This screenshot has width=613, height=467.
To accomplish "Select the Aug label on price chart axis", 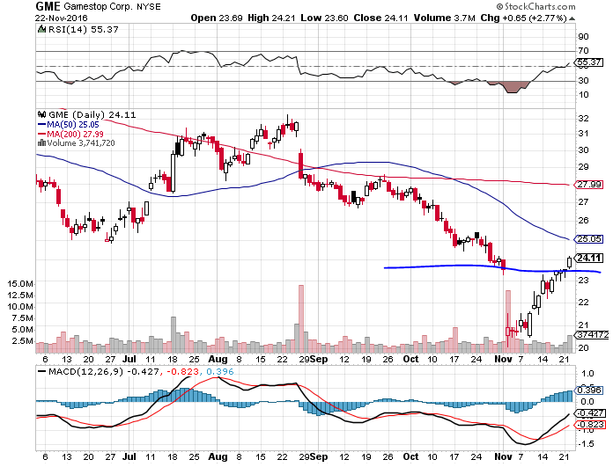I will (x=218, y=360).
